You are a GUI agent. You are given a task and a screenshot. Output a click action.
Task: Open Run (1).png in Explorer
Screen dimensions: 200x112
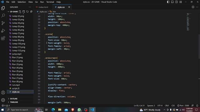pyautogui.click(x=17, y=57)
